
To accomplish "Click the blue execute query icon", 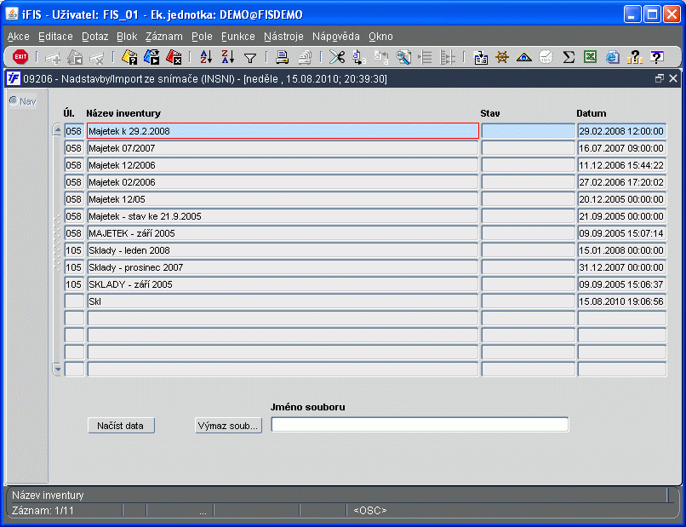I will pyautogui.click(x=151, y=57).
